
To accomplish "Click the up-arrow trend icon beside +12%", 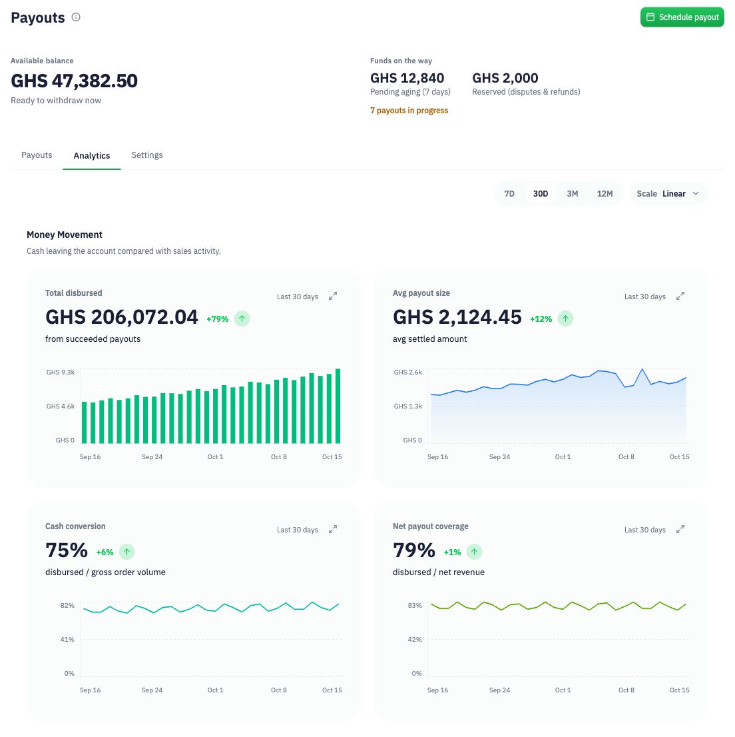I will [x=565, y=319].
